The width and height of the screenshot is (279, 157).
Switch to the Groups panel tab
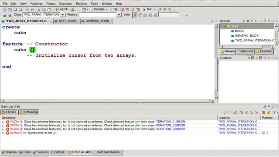[228, 51]
